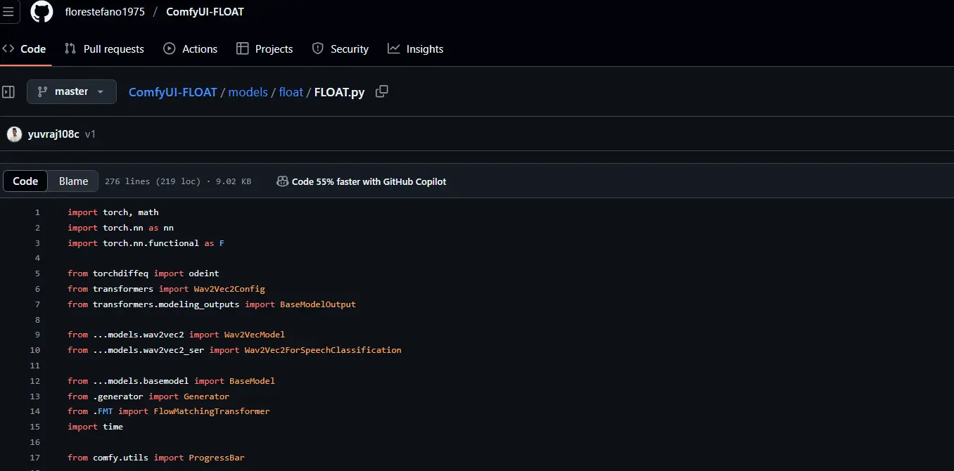Click 'Wav2Vec2ForSpeechClassification' in the code
The height and width of the screenshot is (471, 954).
(x=323, y=350)
